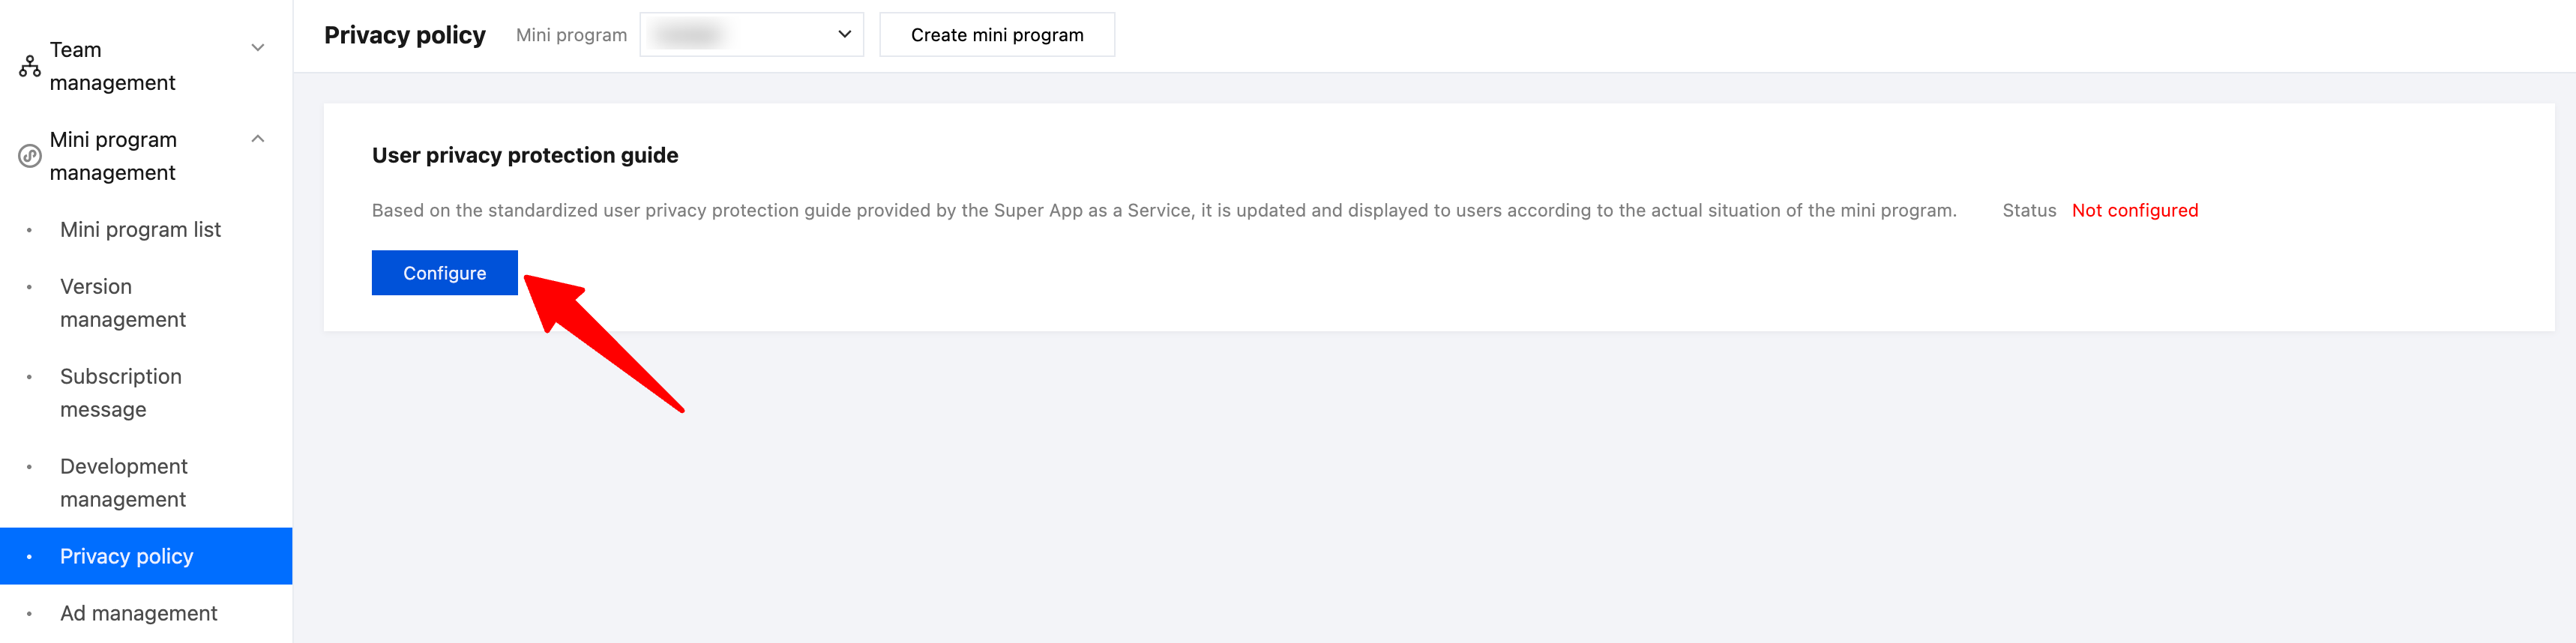Click the Team management sidebar label

112,66
